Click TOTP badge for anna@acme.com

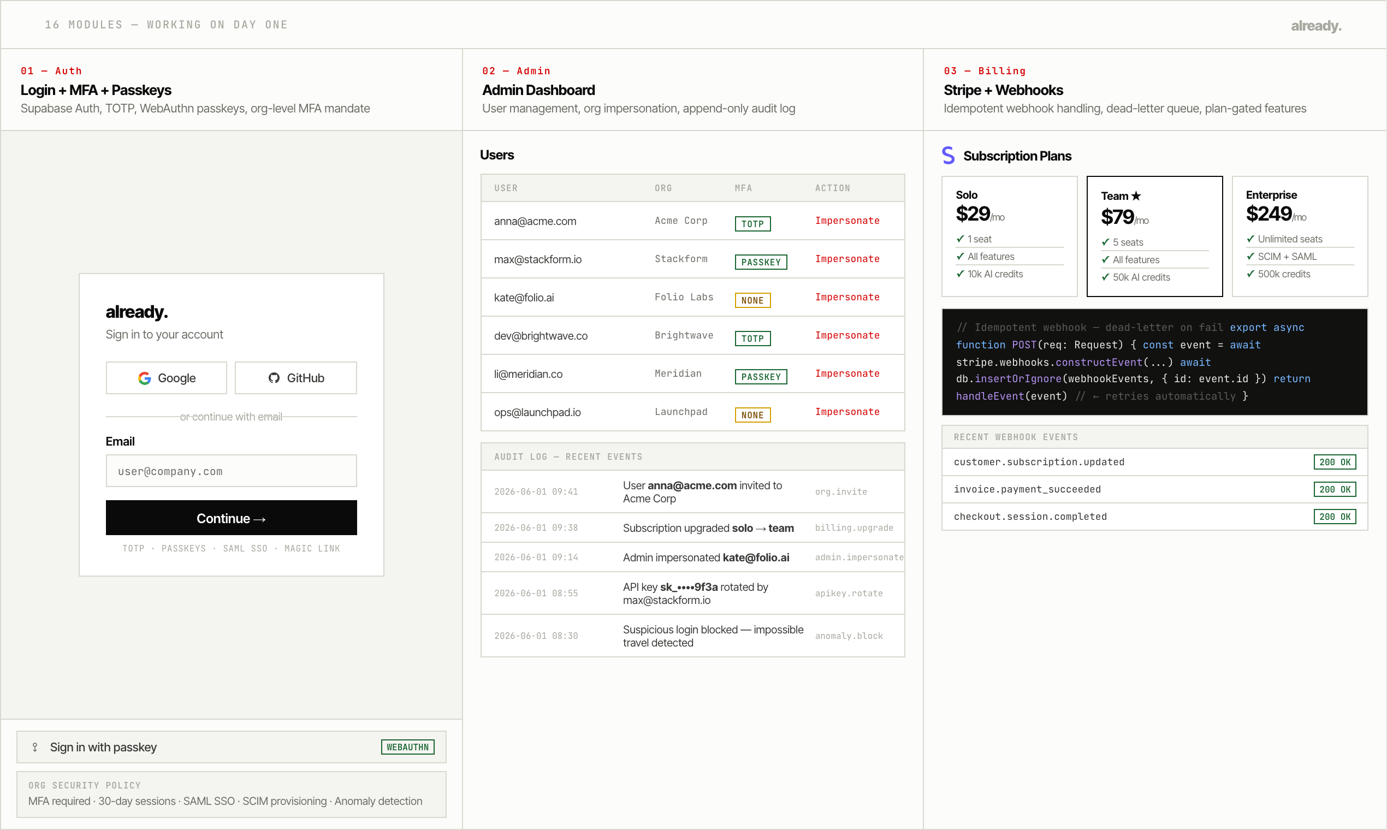[x=753, y=224]
